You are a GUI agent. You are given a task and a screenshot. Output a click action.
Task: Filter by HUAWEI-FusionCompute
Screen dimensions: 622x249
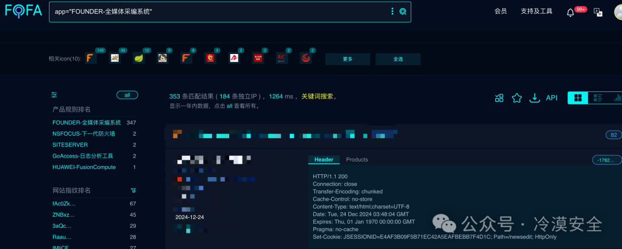click(84, 167)
